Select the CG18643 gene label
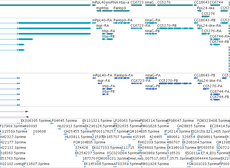The width and height of the screenshot is (230, 168). (x=202, y=2)
